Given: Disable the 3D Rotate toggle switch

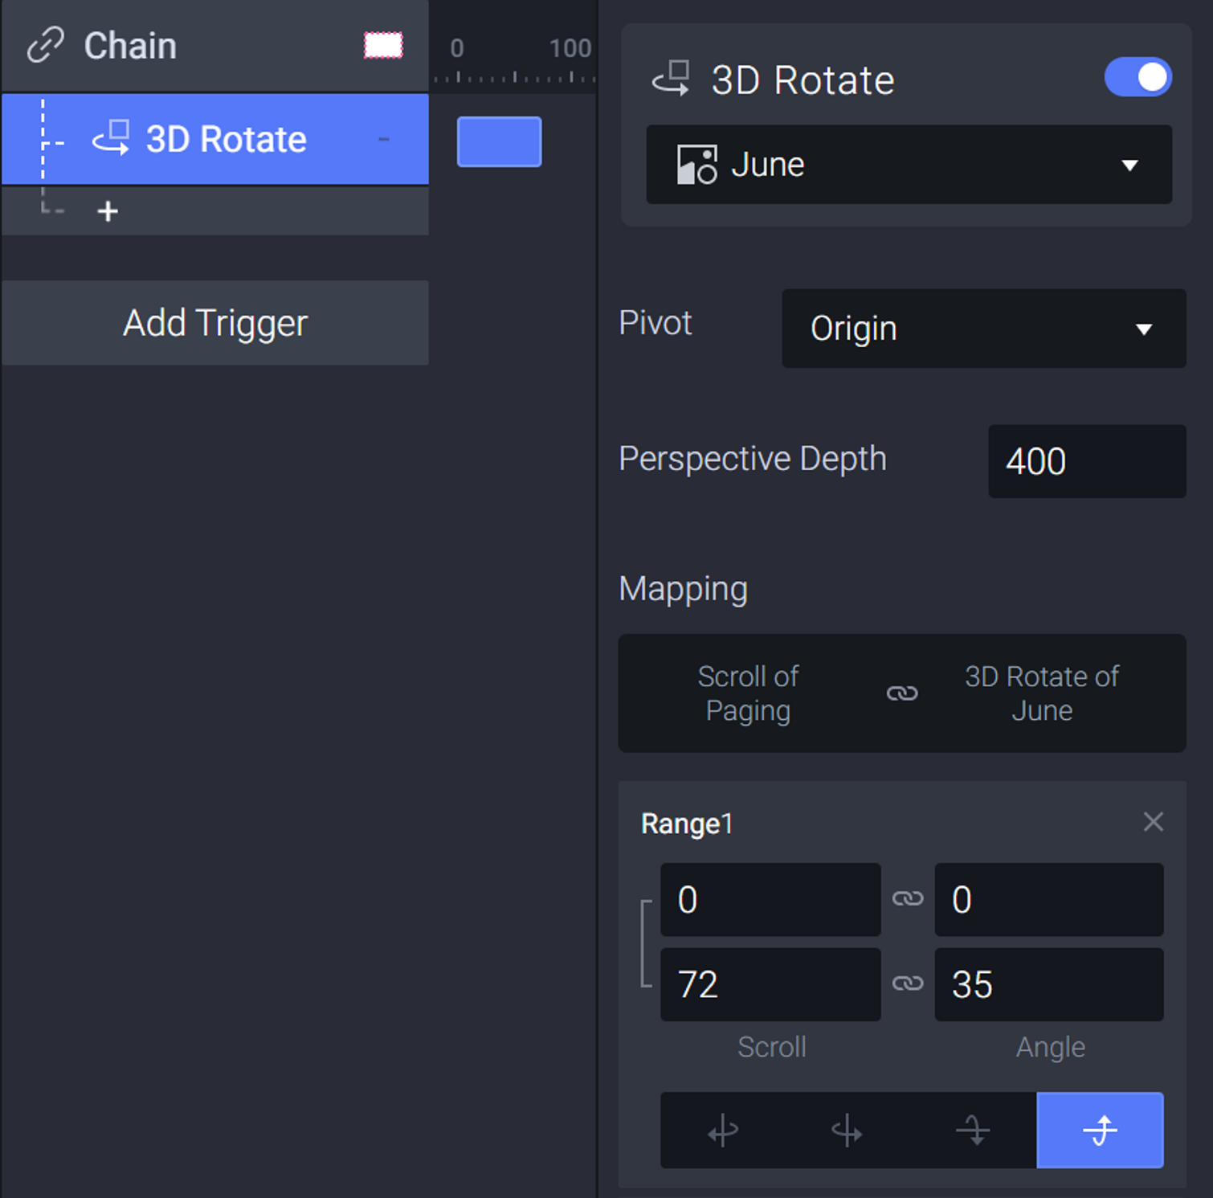Looking at the screenshot, I should (x=1137, y=77).
